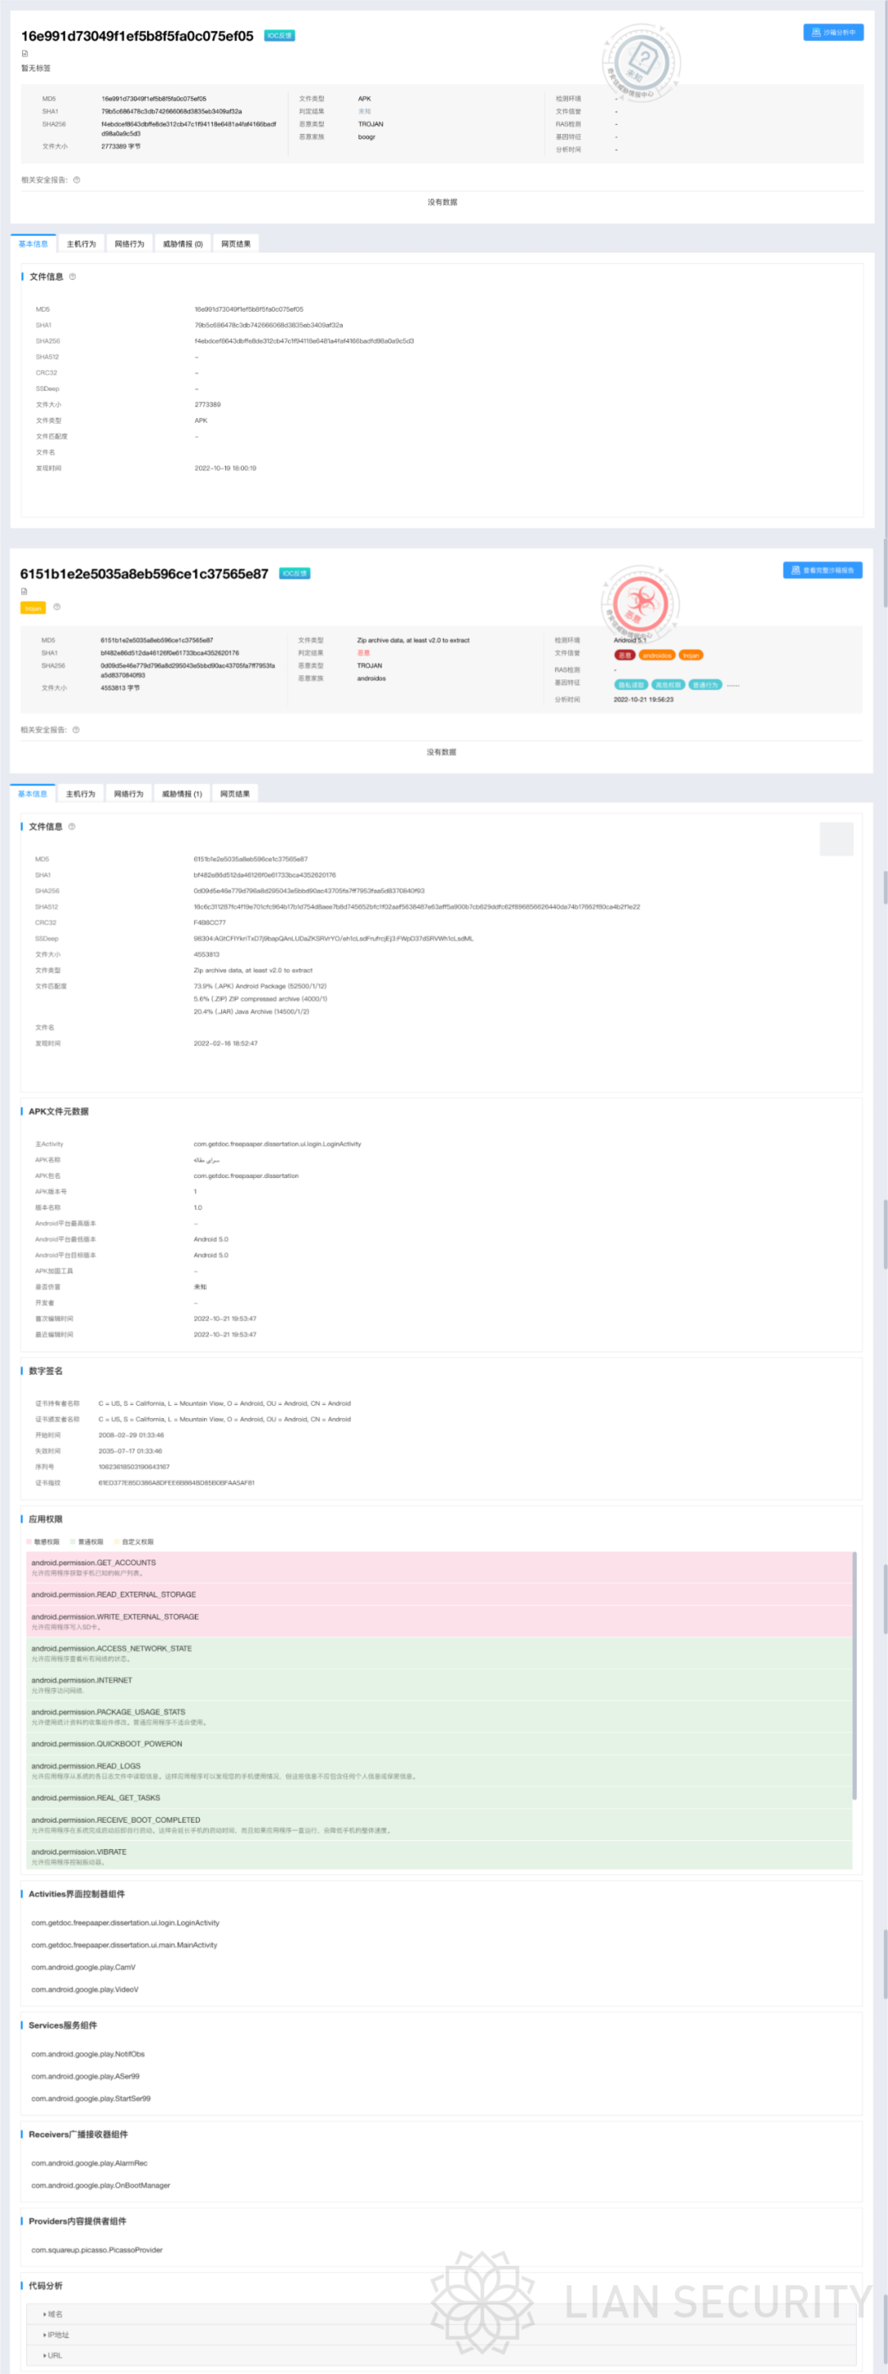Expand the 域名 row in 代码分析

coord(442,2314)
